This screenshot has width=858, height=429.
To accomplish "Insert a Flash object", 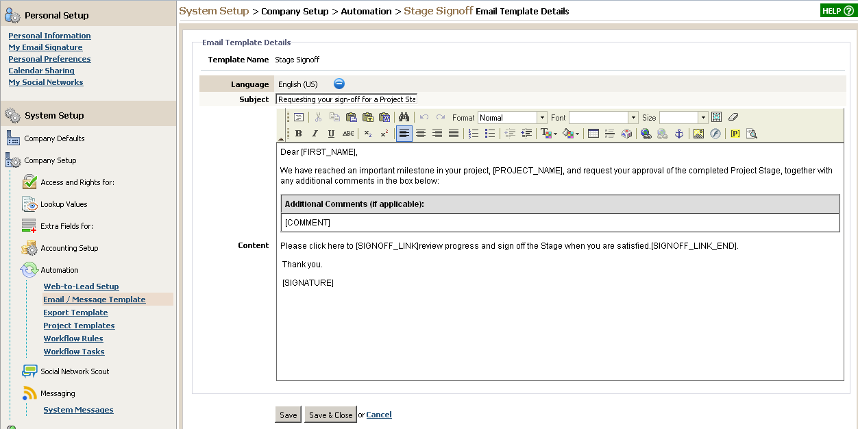I will point(715,134).
